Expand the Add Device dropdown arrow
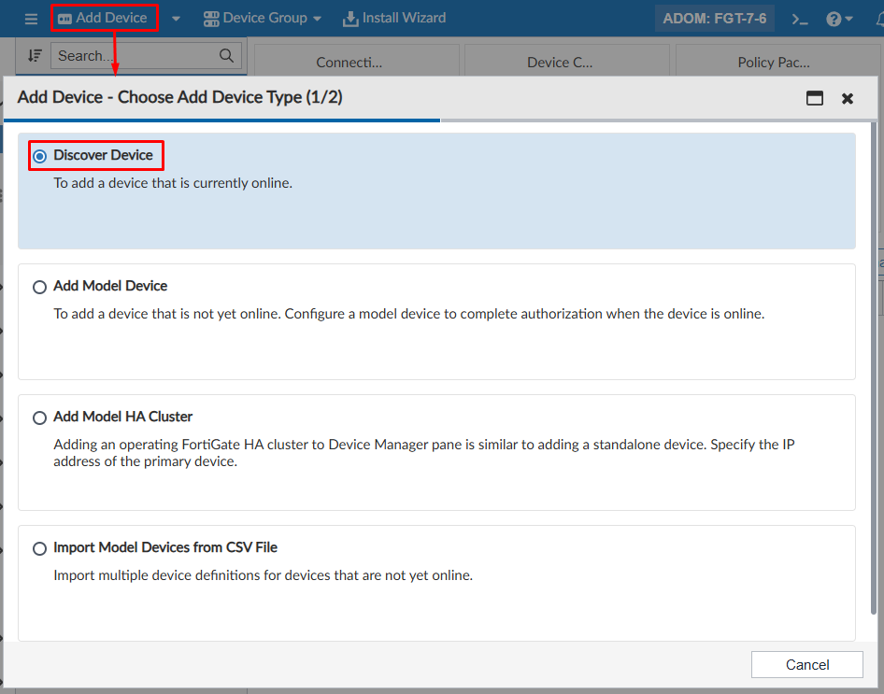Viewport: 884px width, 694px height. point(175,18)
